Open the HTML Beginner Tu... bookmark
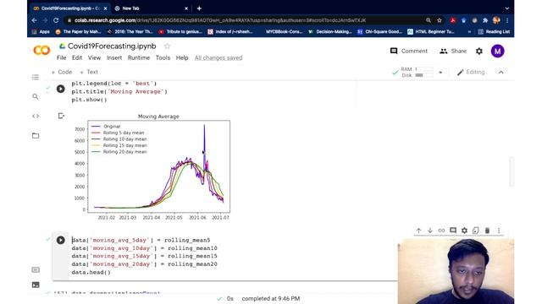542x304 pixels. (x=431, y=32)
